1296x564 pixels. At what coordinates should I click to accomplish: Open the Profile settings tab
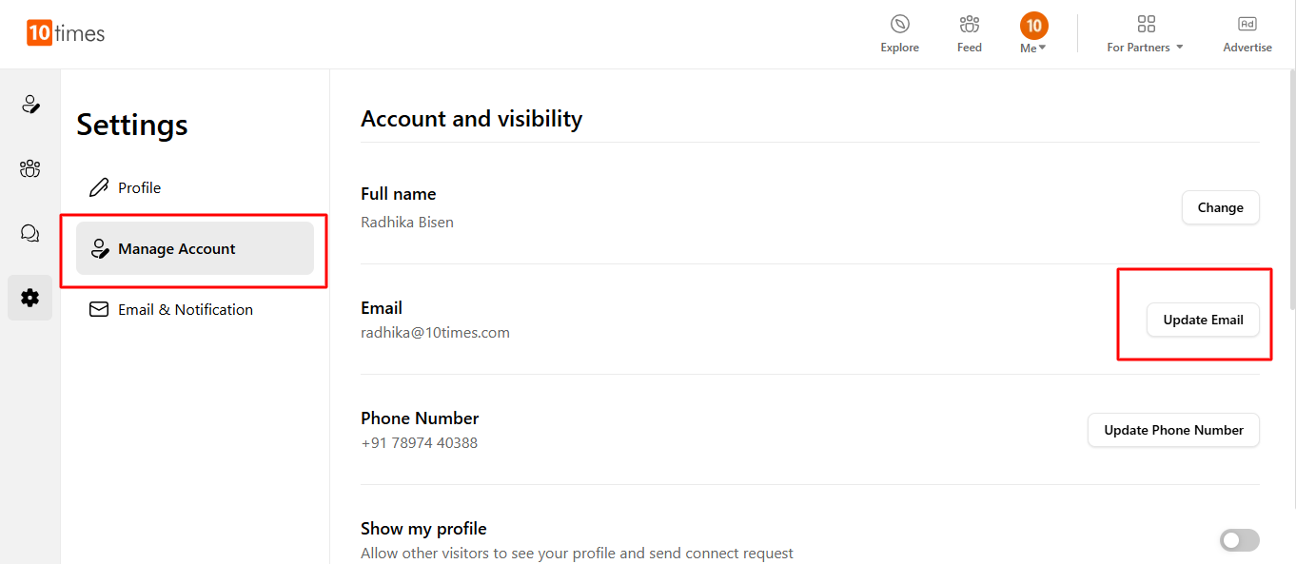[x=139, y=187]
